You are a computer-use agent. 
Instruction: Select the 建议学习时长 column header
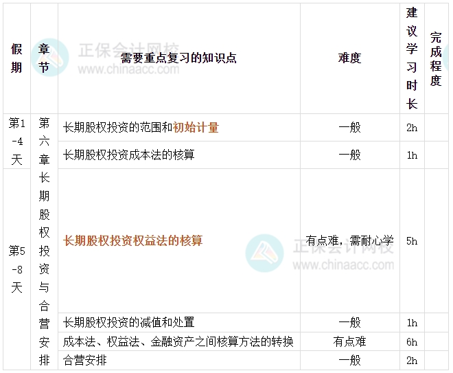click(412, 58)
